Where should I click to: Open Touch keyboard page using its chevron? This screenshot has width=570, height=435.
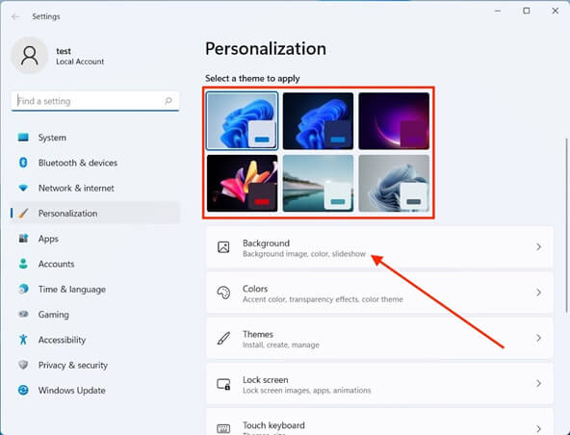(538, 429)
